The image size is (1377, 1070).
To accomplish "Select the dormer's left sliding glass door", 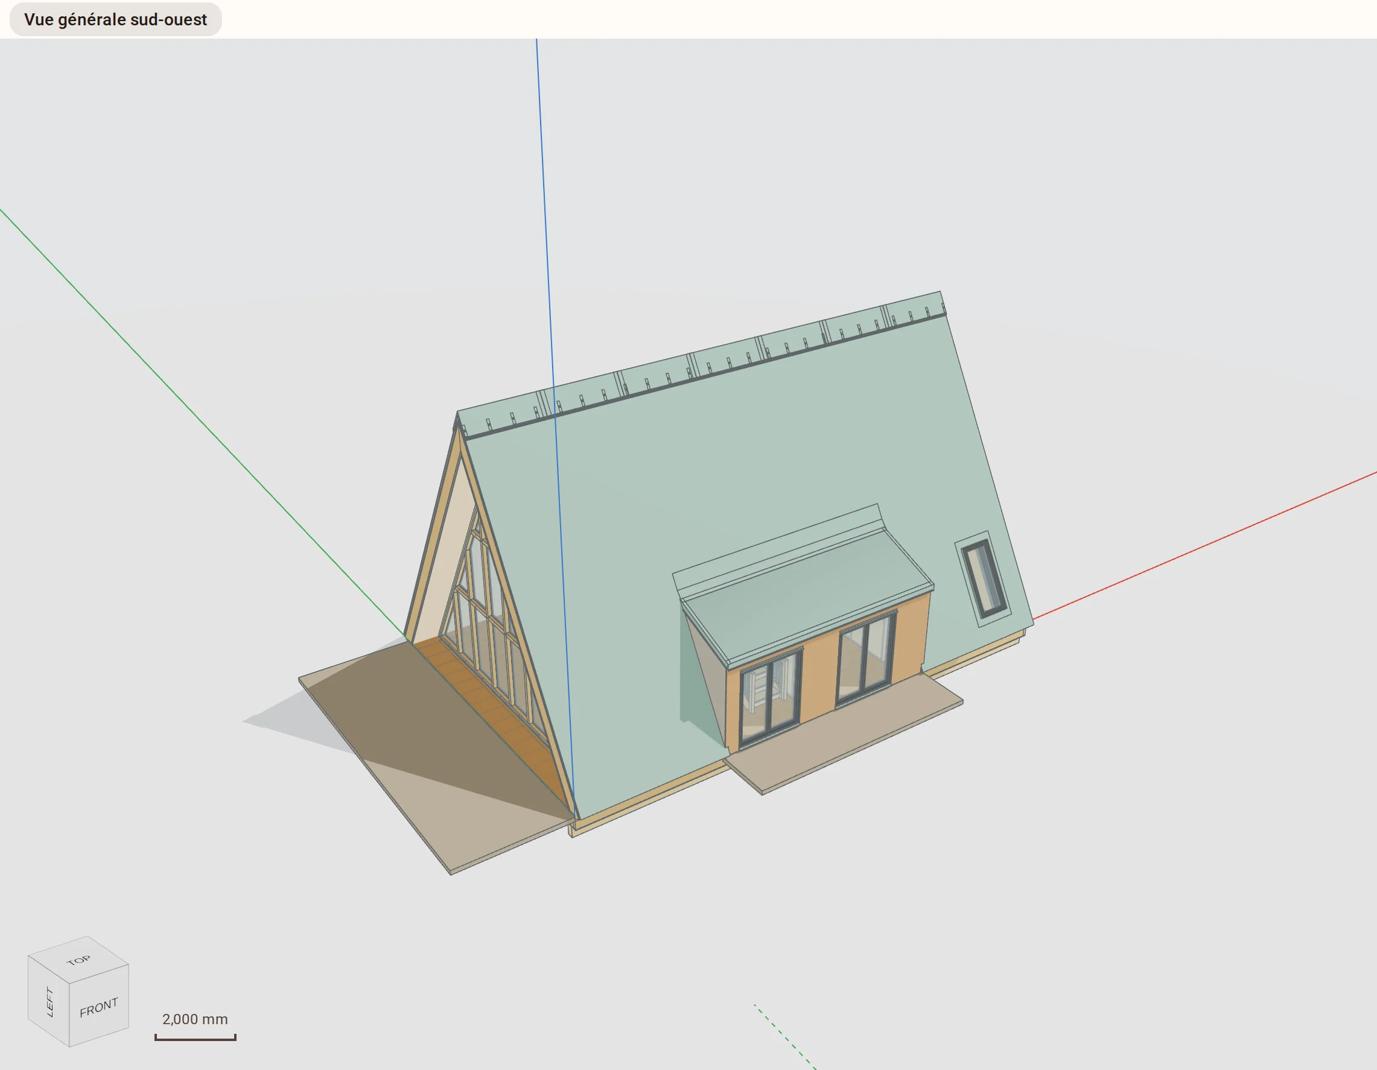I will click(771, 698).
